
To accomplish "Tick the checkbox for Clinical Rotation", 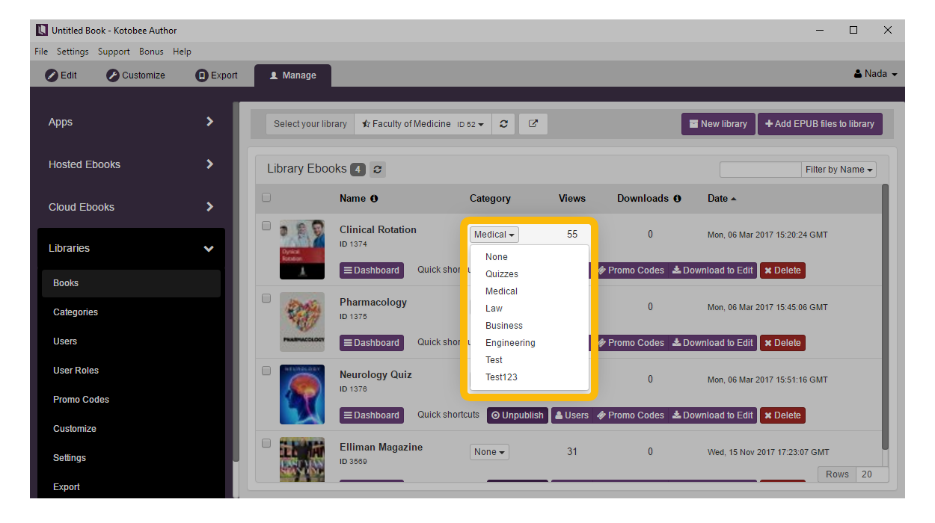I will pos(266,226).
